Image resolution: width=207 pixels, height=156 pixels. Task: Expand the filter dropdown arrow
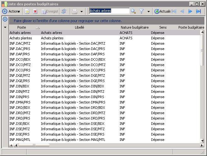pos(148,12)
